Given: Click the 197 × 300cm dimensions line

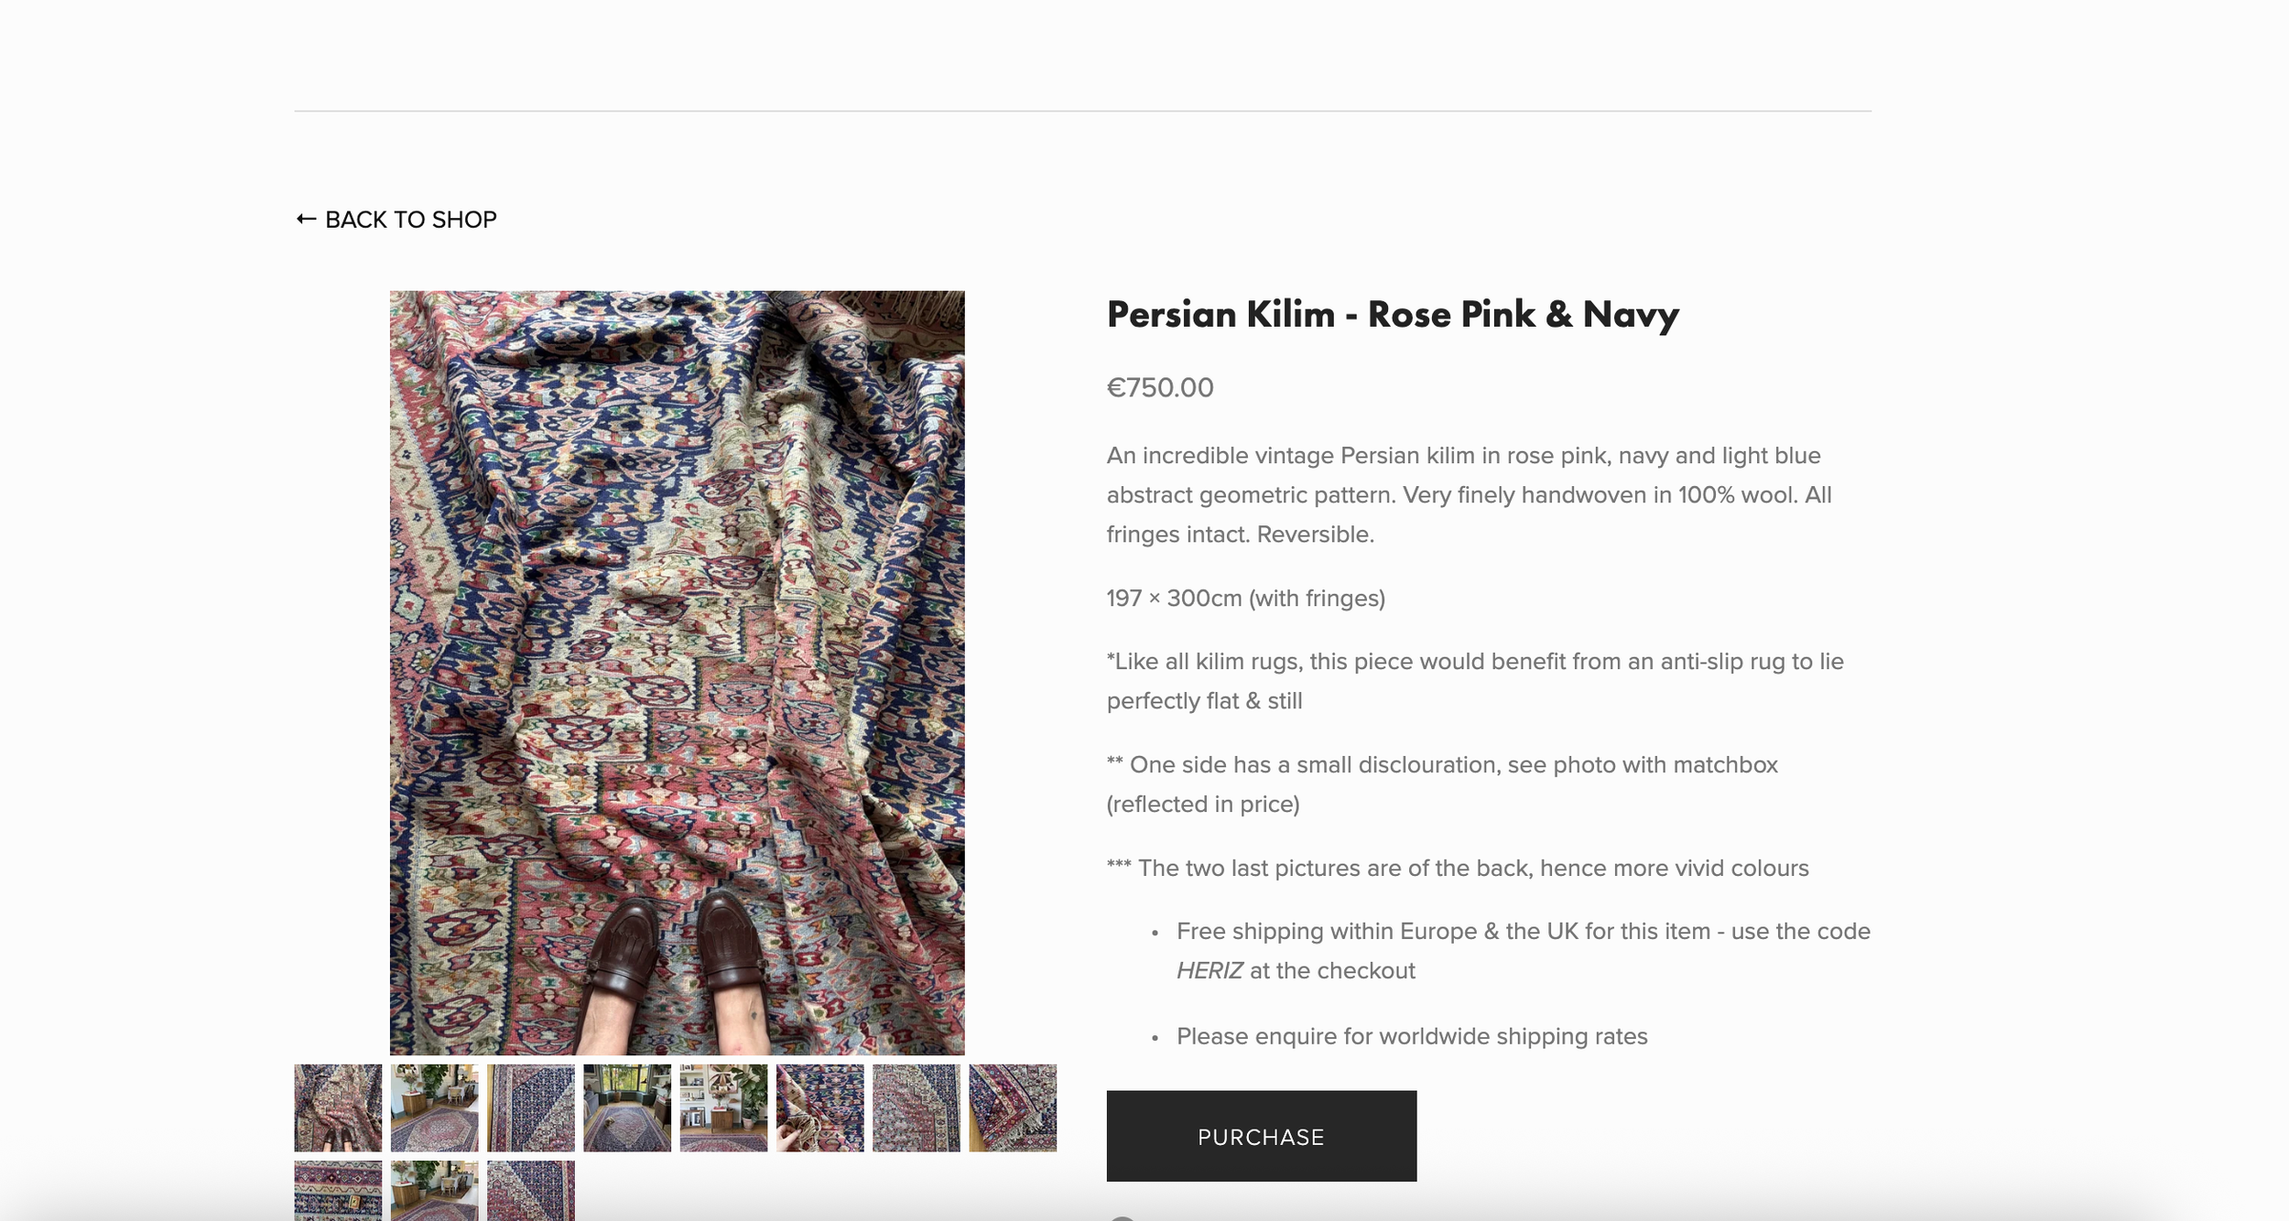Looking at the screenshot, I should 1245,599.
